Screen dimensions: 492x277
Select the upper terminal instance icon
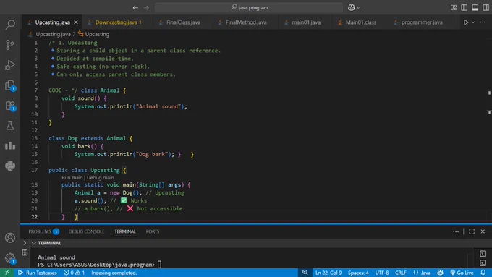[483, 253]
